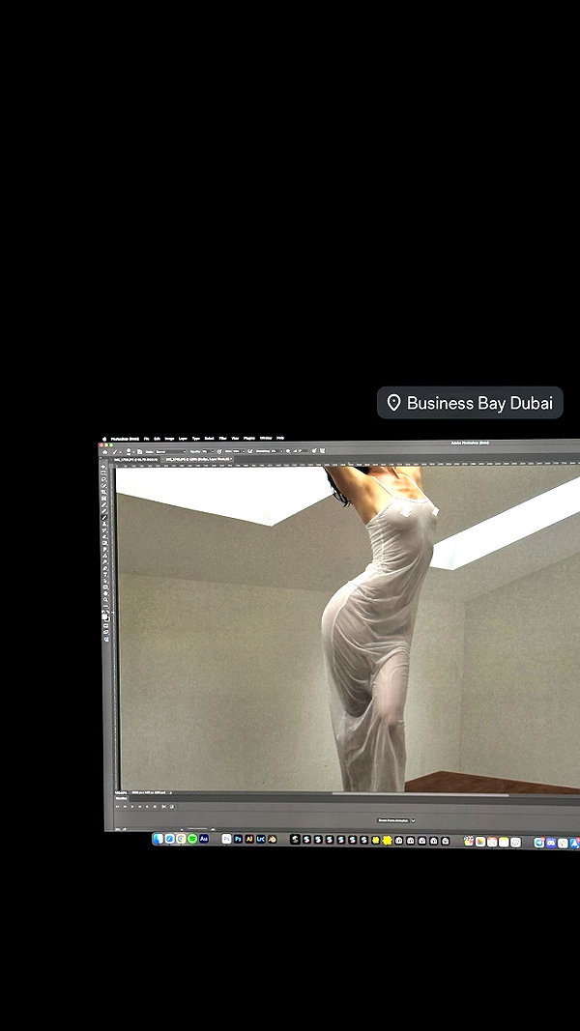Launch Finder from the Dock
The width and height of the screenshot is (580, 1031).
[158, 839]
